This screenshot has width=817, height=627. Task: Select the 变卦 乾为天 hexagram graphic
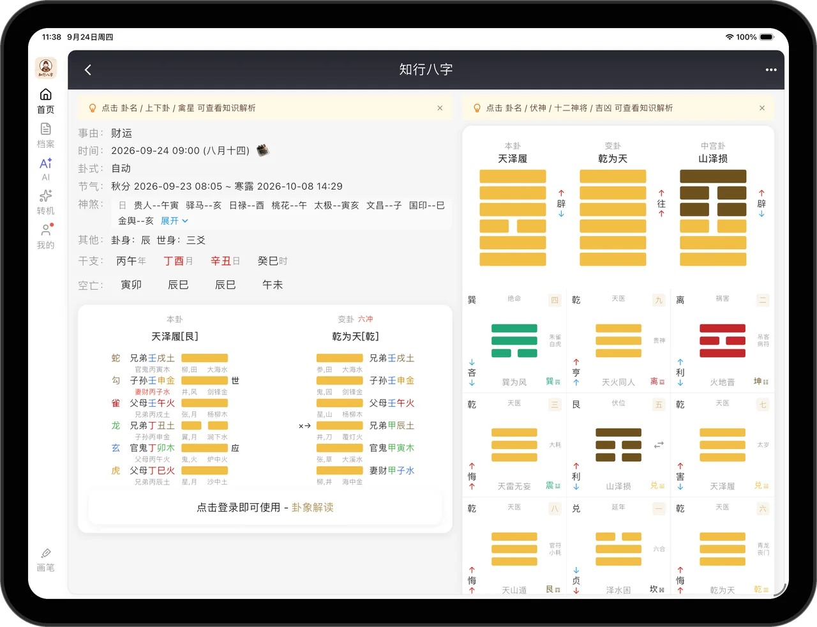click(613, 218)
